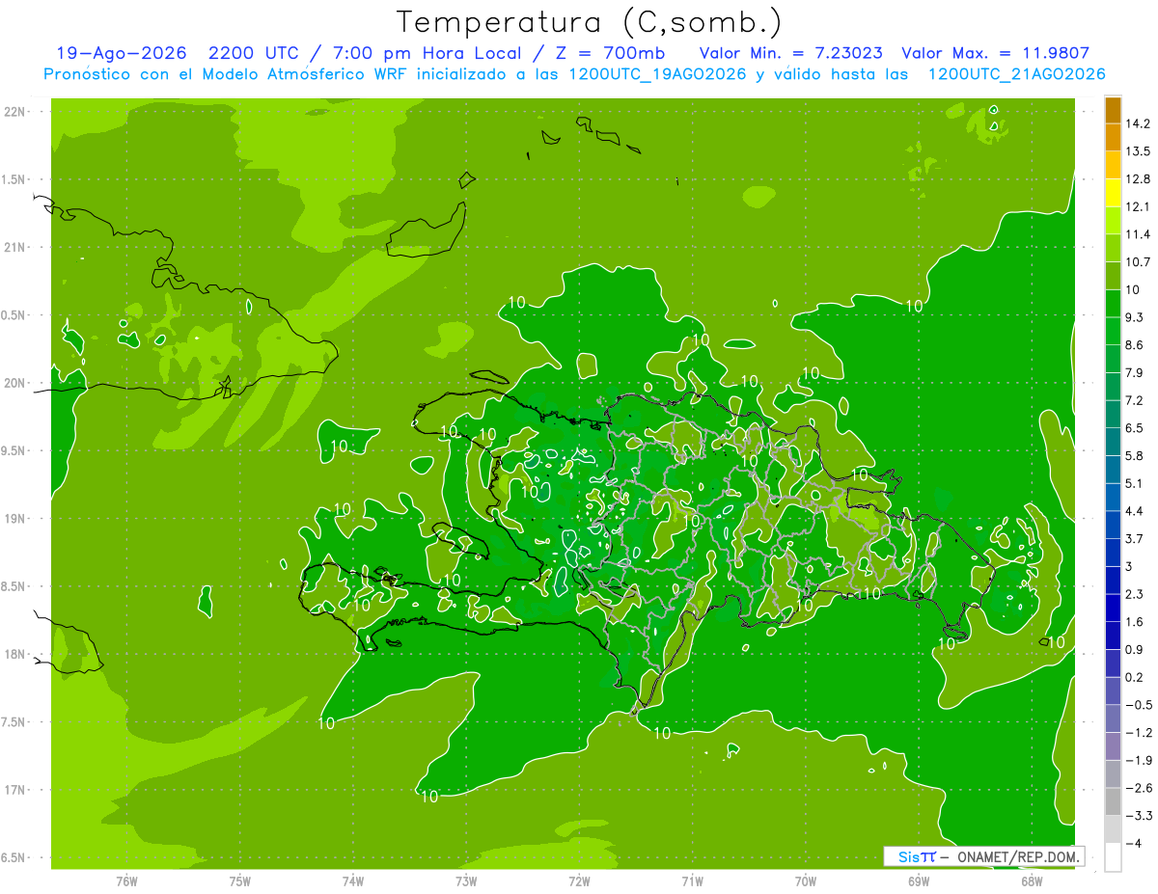Image resolution: width=1158 pixels, height=894 pixels.
Task: Click the '71W' longitude axis label
Action: tap(692, 881)
